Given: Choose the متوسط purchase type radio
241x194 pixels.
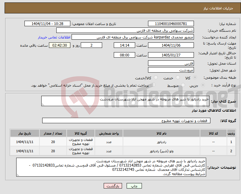Looking at the screenshot, I should click(183, 85).
